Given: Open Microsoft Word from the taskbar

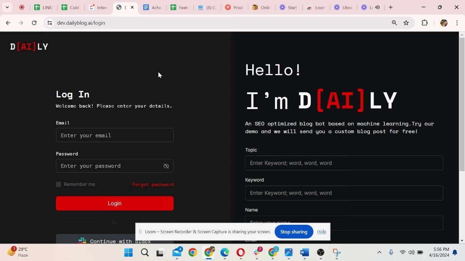Looking at the screenshot, I should click(x=304, y=252).
